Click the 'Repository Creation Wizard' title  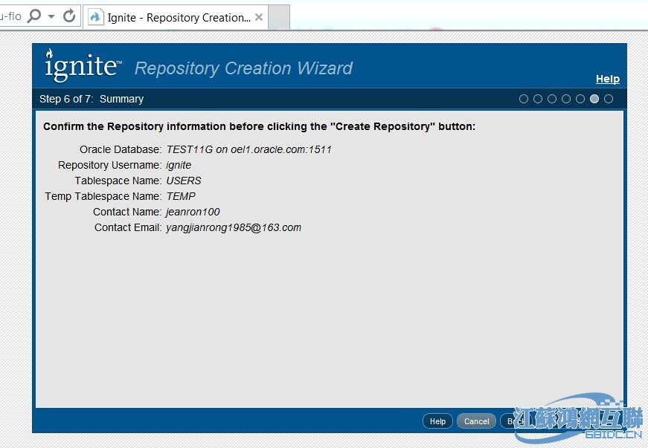pyautogui.click(x=244, y=68)
